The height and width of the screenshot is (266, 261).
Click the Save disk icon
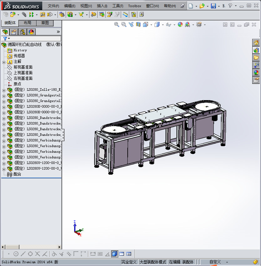[x=213, y=6]
